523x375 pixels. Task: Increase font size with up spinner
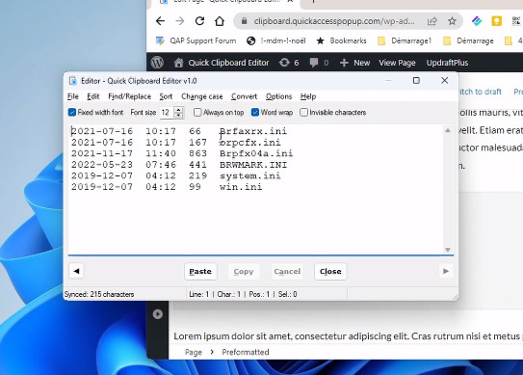point(179,110)
